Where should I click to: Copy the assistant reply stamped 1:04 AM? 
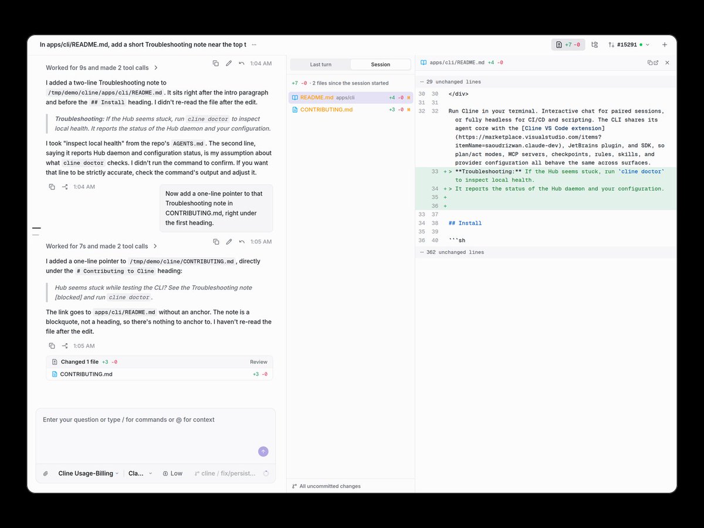coord(52,187)
